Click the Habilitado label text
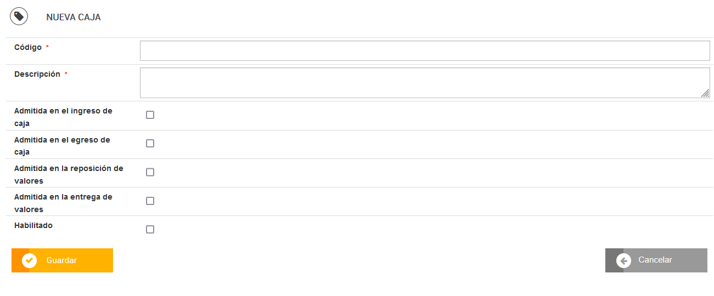This screenshot has width=714, height=296. pos(33,225)
